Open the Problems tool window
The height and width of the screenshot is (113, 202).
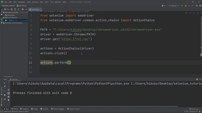click(24, 109)
